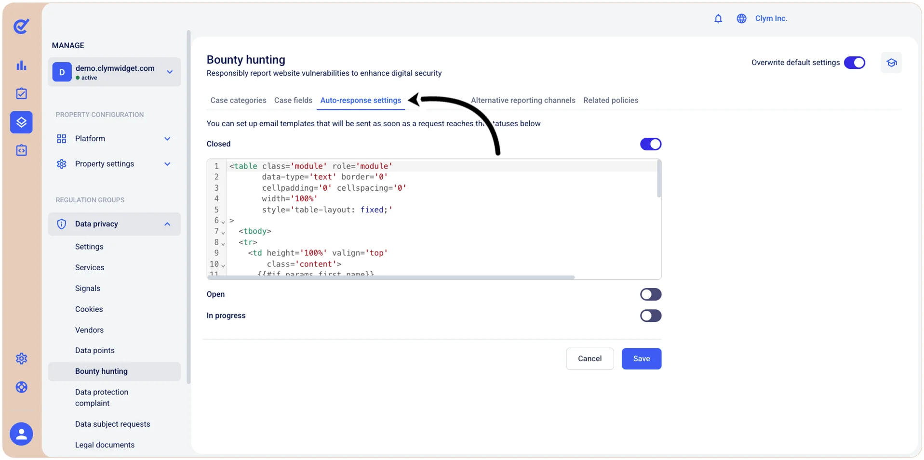Toggle Overwrite default settings switch
The image size is (924, 460).
pos(855,63)
